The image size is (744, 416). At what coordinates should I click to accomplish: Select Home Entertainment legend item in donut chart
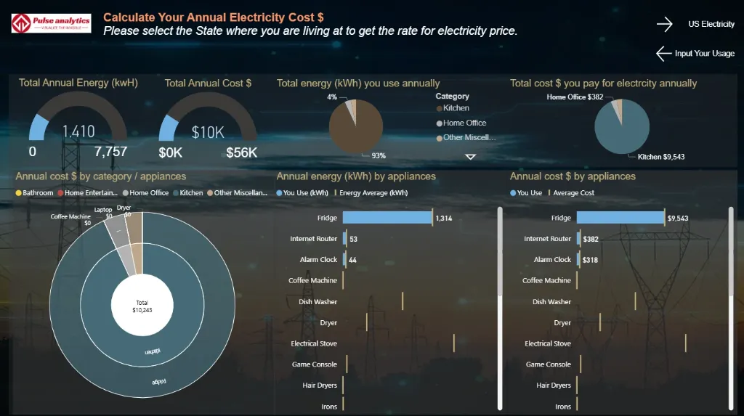pyautogui.click(x=91, y=193)
